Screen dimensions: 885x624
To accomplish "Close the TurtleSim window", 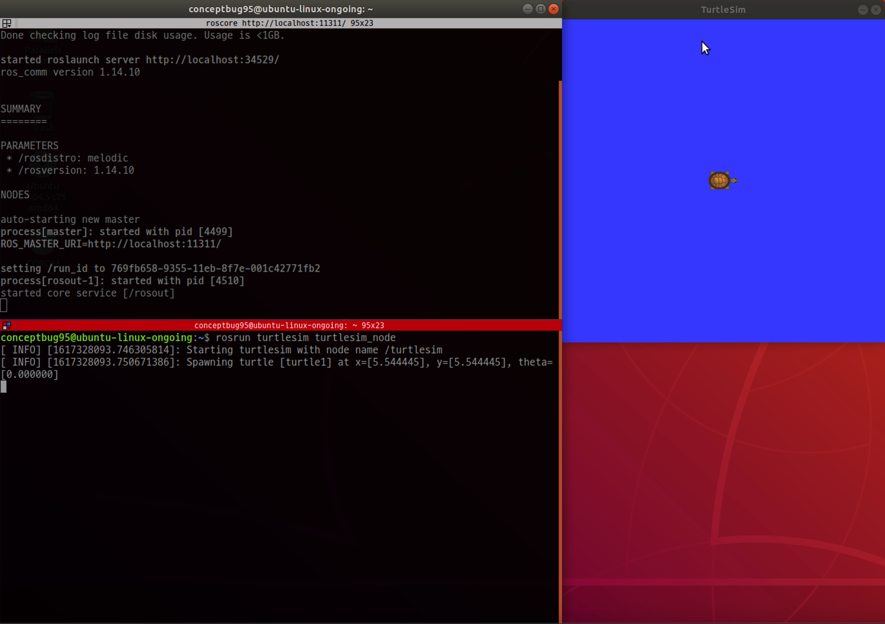I will click(x=876, y=10).
